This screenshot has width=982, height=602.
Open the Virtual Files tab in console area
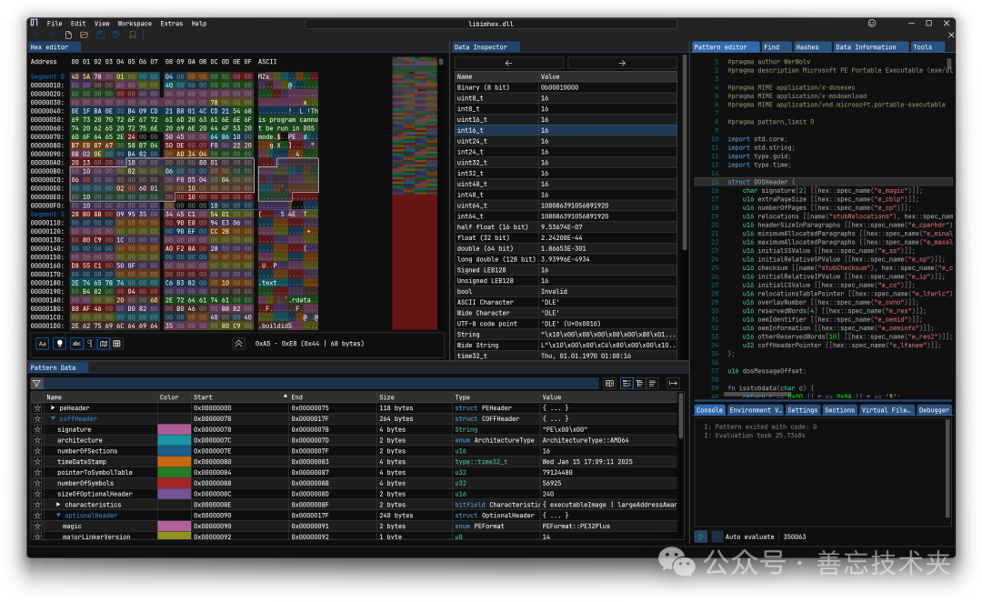click(x=887, y=410)
